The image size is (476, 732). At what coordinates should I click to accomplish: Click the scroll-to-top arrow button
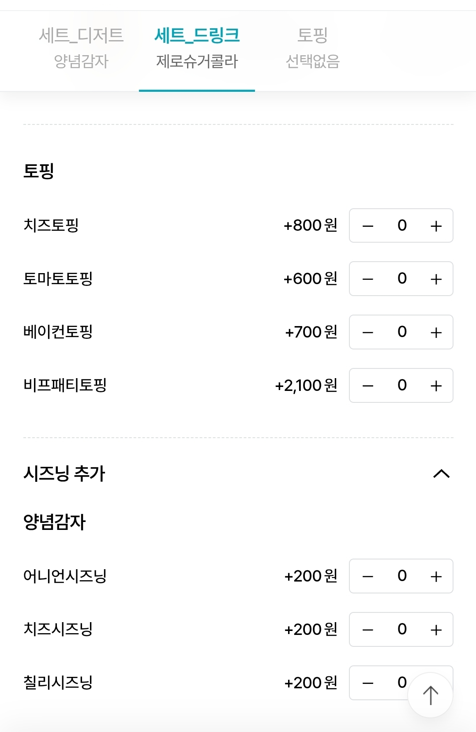pyautogui.click(x=431, y=695)
